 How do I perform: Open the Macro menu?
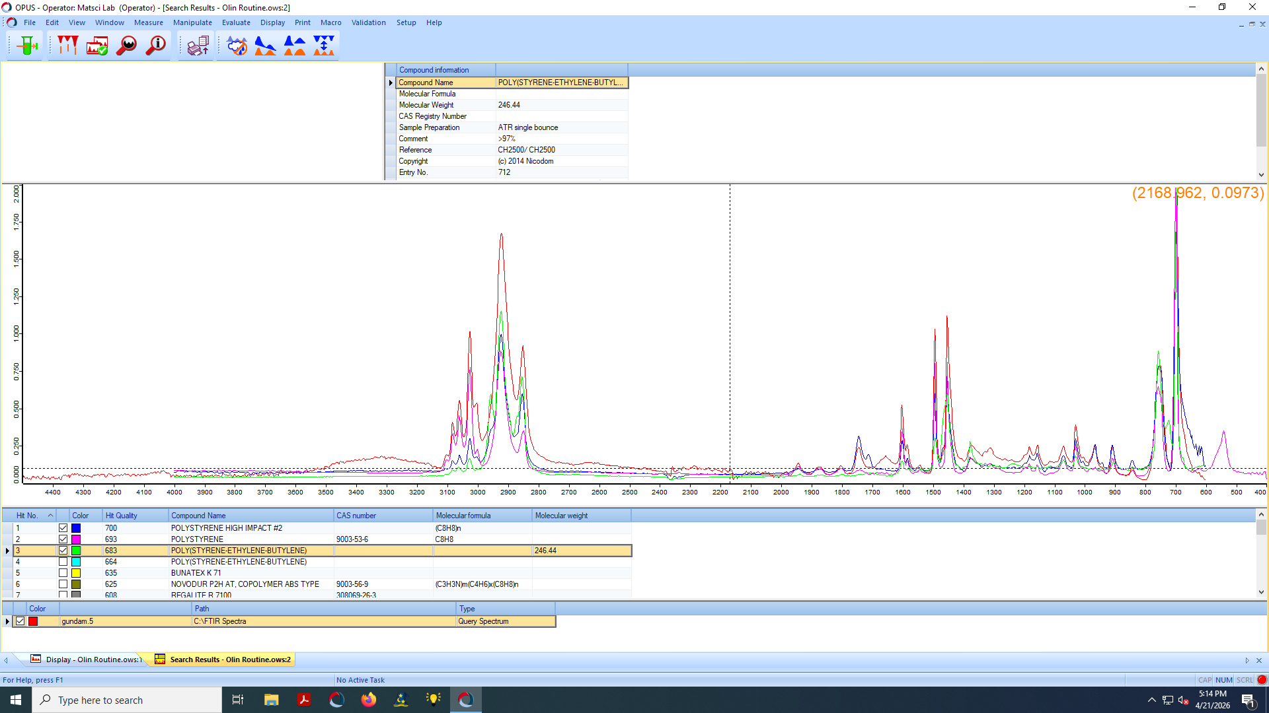[x=330, y=22]
